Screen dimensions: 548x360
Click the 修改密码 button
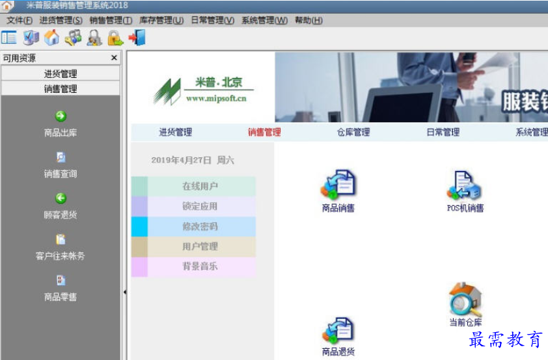click(x=193, y=226)
